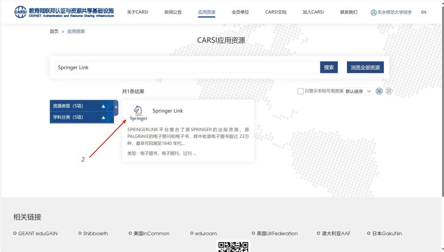Collapse the filter sidebar with double-chevron
The image size is (444, 252).
tap(116, 107)
